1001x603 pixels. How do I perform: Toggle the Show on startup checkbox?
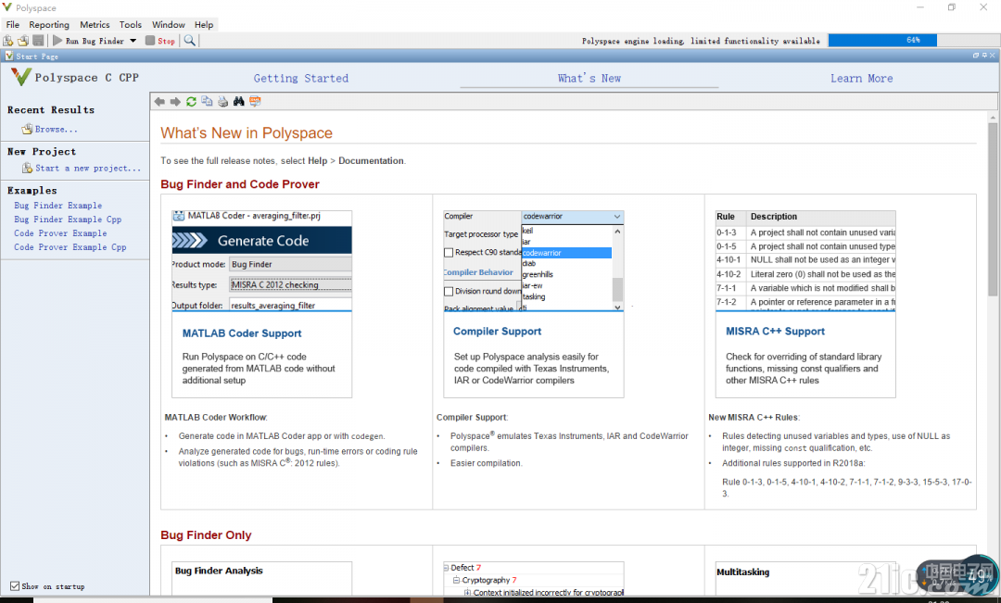[x=15, y=585]
